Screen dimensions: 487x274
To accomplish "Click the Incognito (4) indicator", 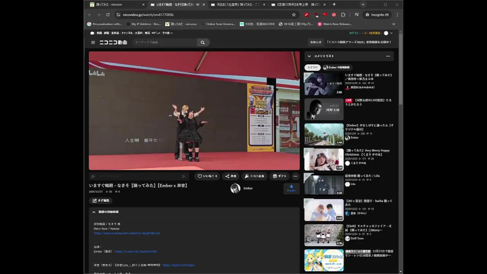I will tap(377, 15).
